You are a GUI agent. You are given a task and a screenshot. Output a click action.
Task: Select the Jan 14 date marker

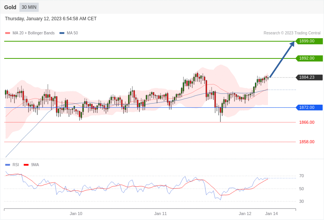tap(271, 214)
